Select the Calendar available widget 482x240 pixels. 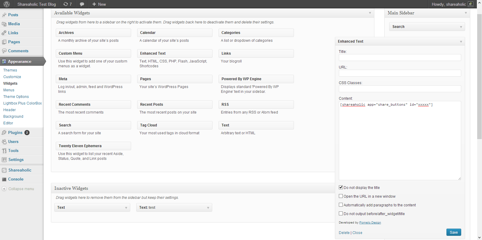click(175, 33)
